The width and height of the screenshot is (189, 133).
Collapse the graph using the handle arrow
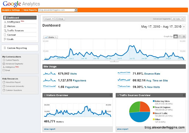coord(114,61)
